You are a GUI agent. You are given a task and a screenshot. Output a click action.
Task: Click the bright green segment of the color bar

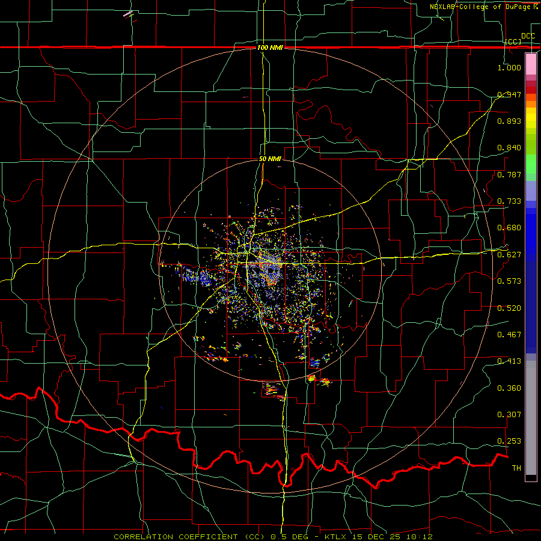click(x=531, y=164)
